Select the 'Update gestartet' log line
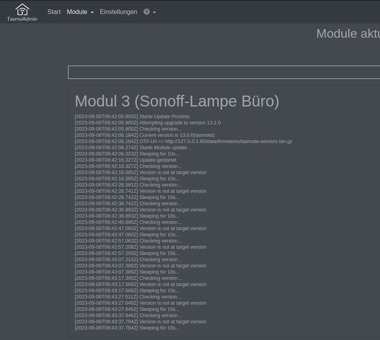The height and width of the screenshot is (340, 380). 125,160
